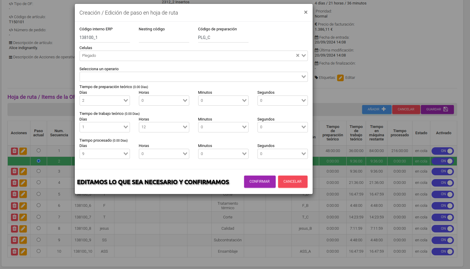Edit step 138100_6 pencil icon
Viewport: 470px width, 269px height.
point(23,206)
